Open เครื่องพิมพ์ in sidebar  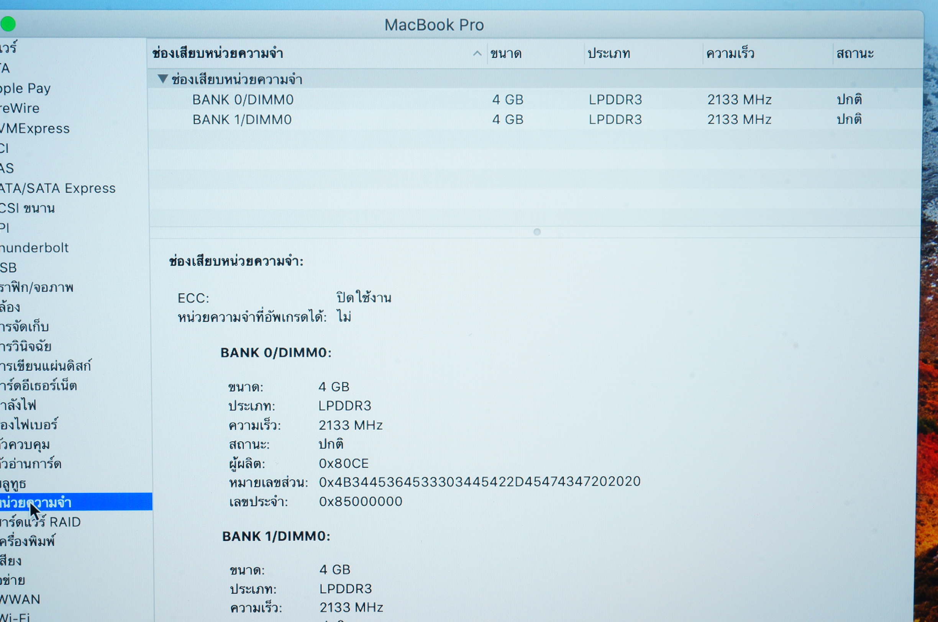(28, 541)
